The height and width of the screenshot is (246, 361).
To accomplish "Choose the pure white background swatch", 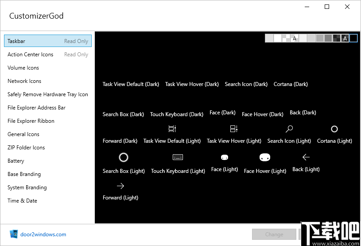I will [x=278, y=38].
